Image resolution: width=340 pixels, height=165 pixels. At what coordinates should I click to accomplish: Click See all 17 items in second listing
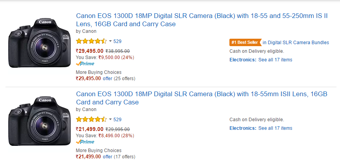pyautogui.click(x=275, y=128)
